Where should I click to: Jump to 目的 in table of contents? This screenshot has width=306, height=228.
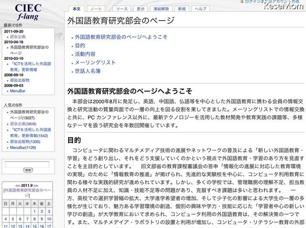coord(80,45)
